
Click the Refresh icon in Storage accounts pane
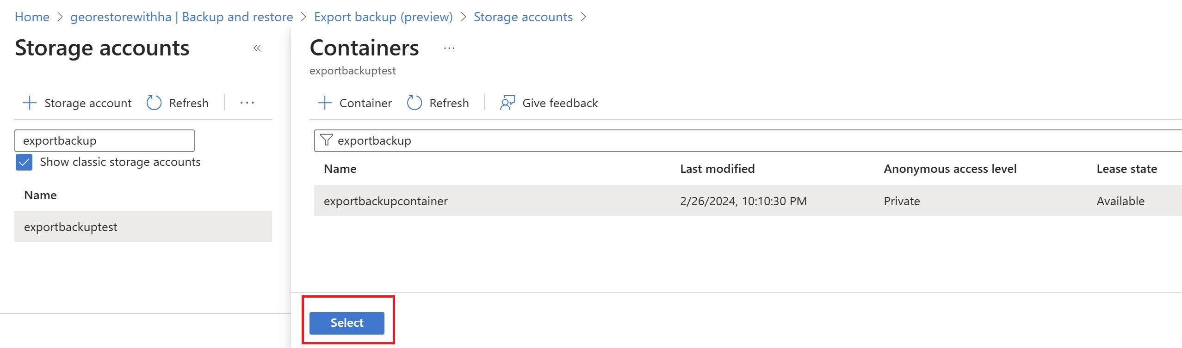click(x=154, y=103)
